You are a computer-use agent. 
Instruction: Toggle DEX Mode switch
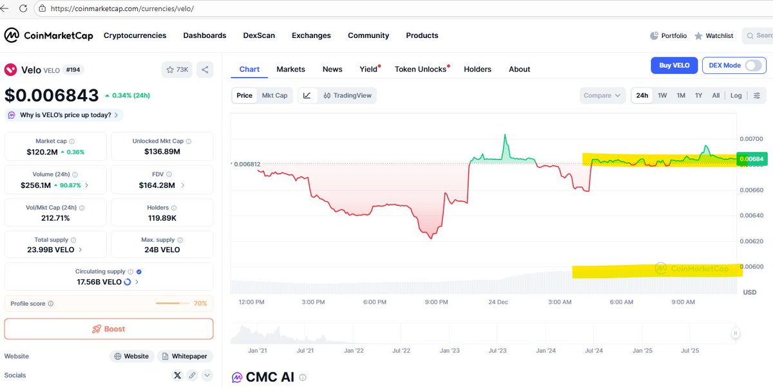click(753, 65)
